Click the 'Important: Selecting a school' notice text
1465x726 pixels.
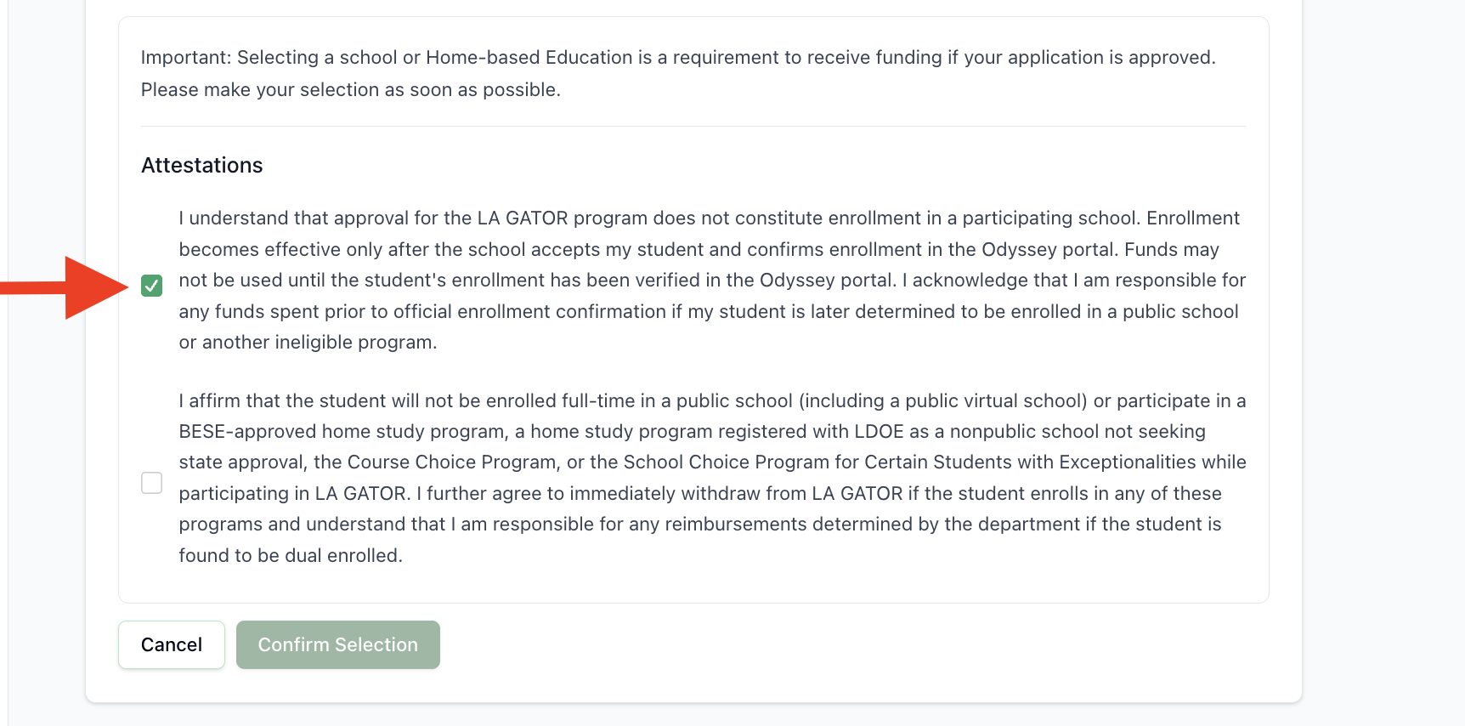[677, 58]
